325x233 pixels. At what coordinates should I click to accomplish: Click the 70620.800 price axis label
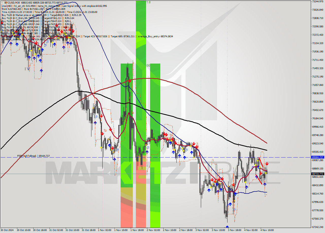coord(318,102)
